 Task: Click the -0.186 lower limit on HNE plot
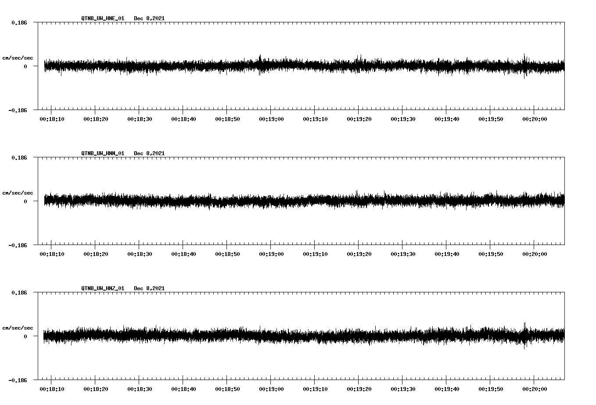[18, 110]
